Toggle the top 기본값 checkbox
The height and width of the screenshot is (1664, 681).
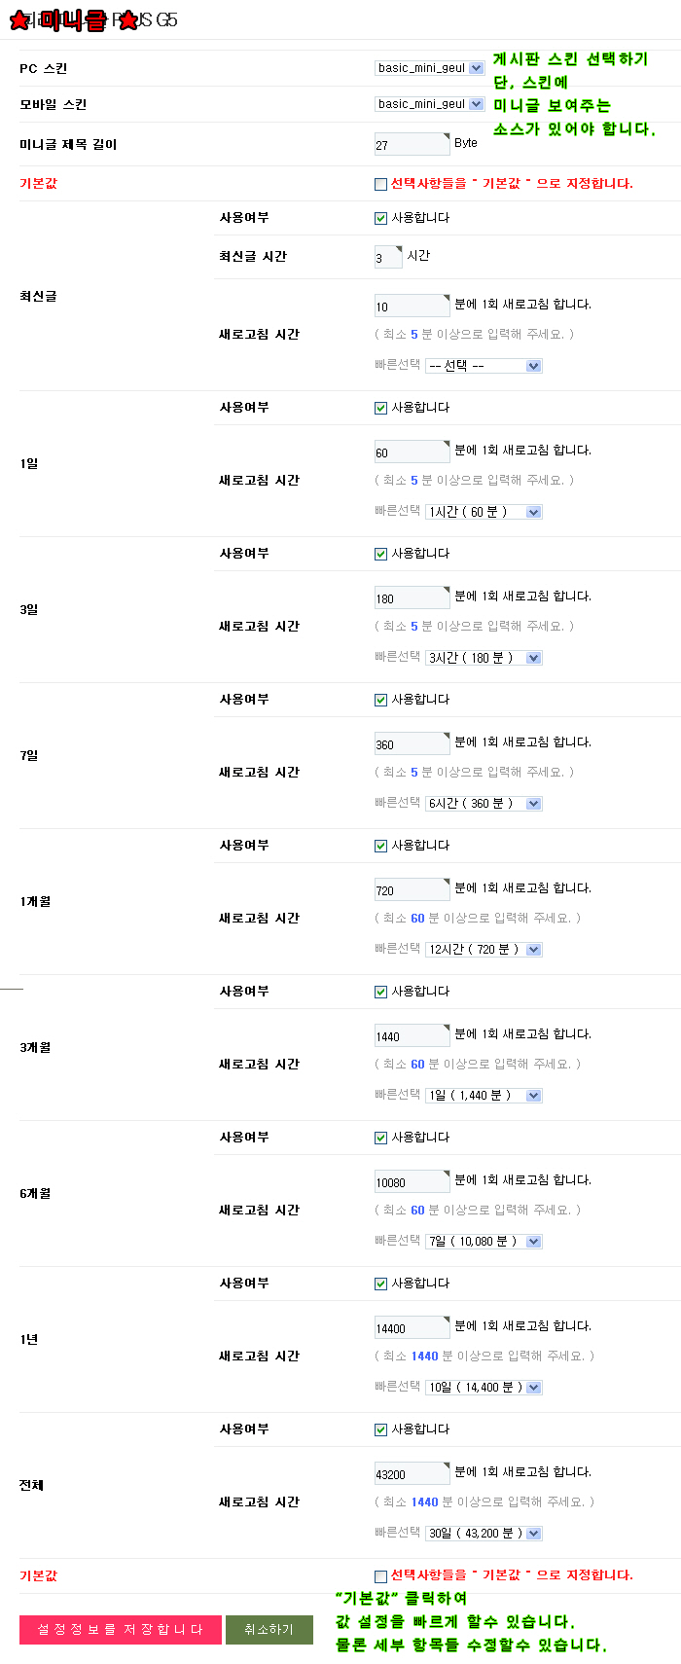click(x=380, y=184)
